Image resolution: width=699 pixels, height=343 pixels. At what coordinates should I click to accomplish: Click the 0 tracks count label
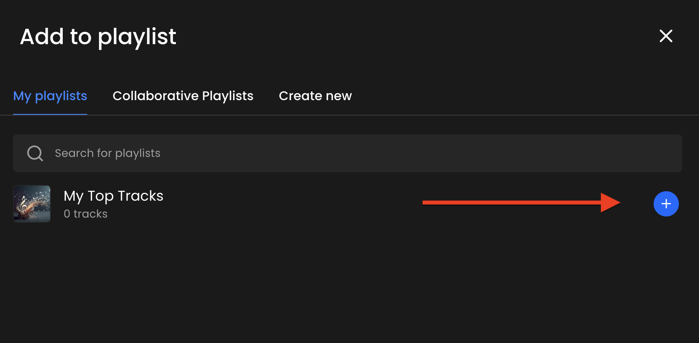click(86, 214)
